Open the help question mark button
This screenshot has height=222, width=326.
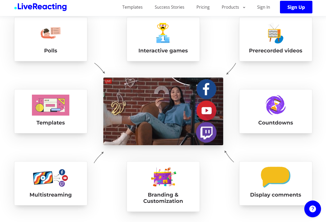[x=312, y=209]
